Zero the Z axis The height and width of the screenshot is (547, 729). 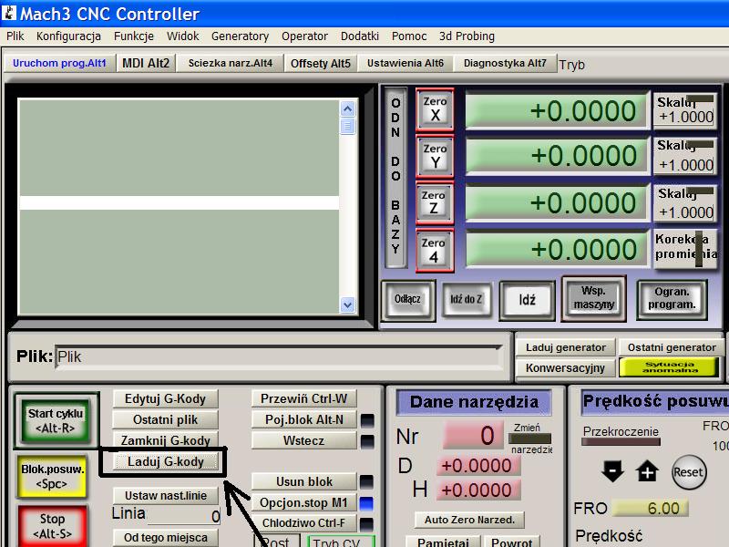click(x=435, y=202)
